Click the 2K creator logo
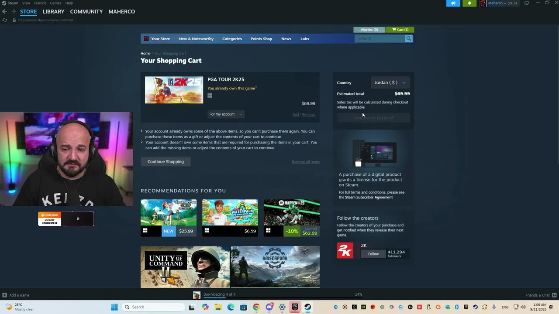559x314 pixels. coord(345,251)
